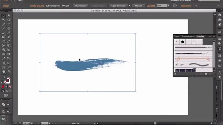Select the large round calligraphic brush
Viewport: 223px width, 125px height.
pyautogui.click(x=183, y=42)
